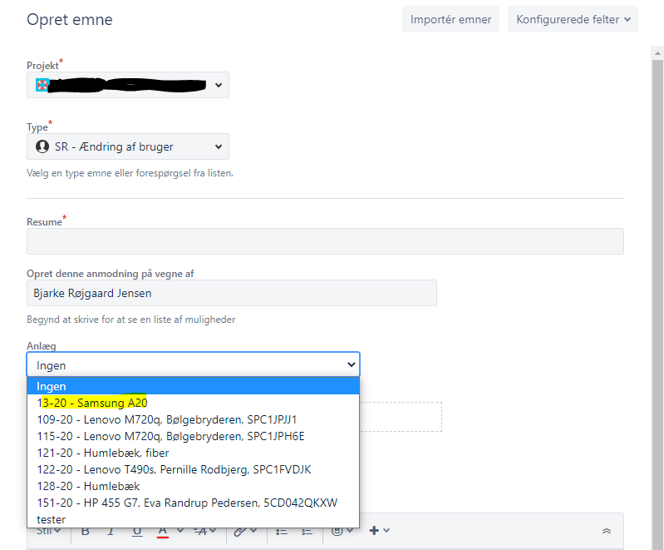Select 115-20 - Lenovo M720q, SPC1JPH6E
This screenshot has height=550, width=664.
193,436
